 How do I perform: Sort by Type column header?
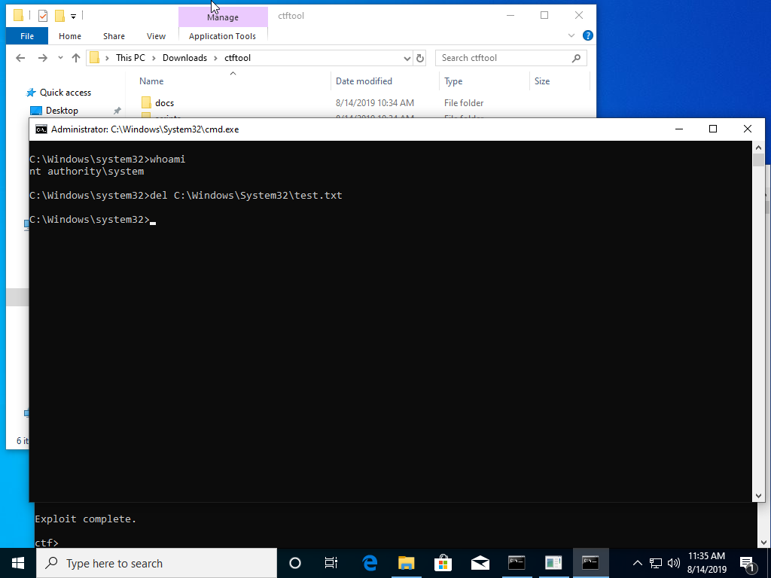point(453,81)
